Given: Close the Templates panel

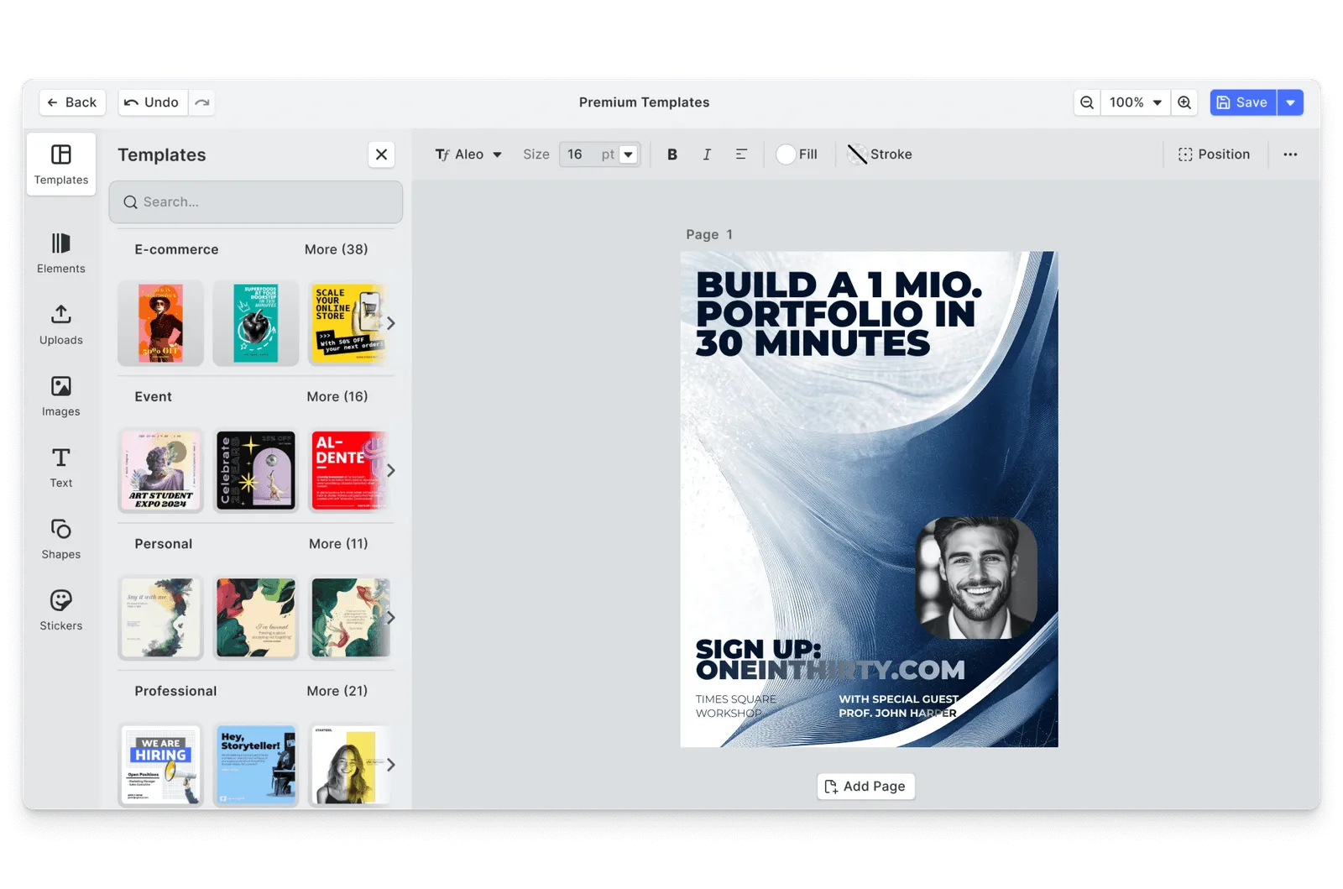Looking at the screenshot, I should [x=381, y=154].
